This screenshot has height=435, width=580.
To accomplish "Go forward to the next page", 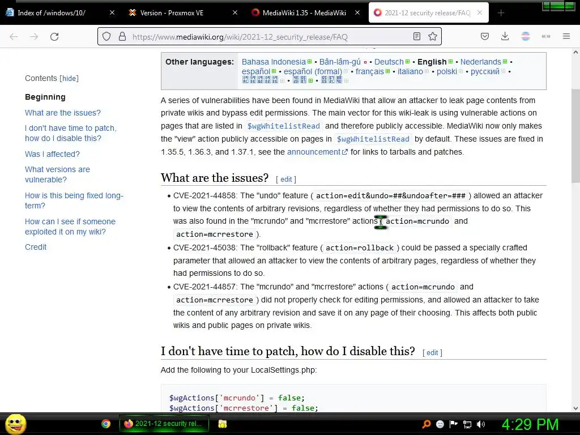I will click(x=34, y=37).
